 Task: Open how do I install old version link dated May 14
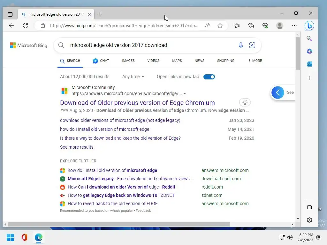[x=105, y=130]
